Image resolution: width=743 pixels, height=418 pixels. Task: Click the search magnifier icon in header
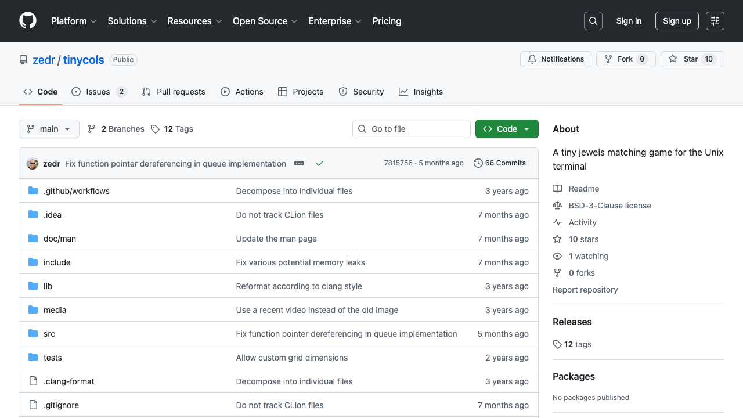(593, 21)
